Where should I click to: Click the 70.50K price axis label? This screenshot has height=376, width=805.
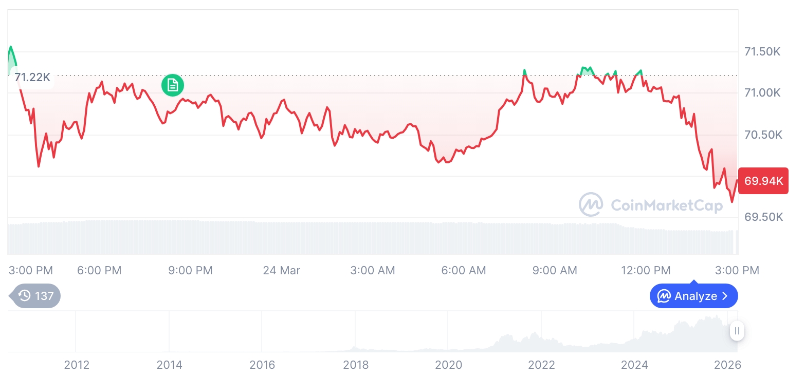763,135
